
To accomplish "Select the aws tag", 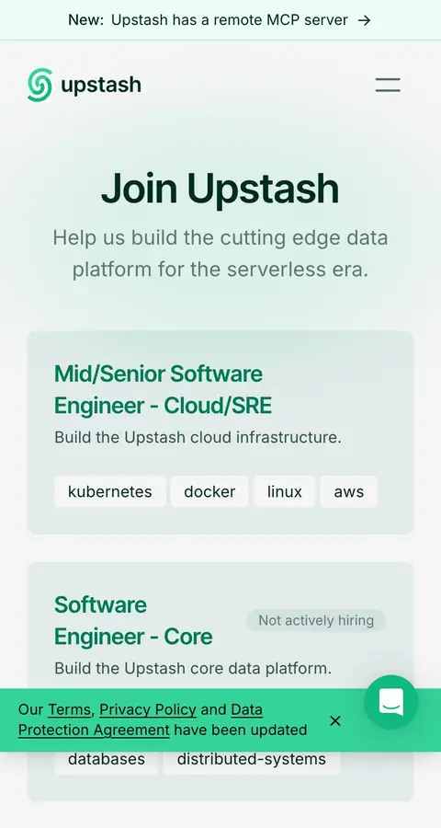I will pos(349,491).
